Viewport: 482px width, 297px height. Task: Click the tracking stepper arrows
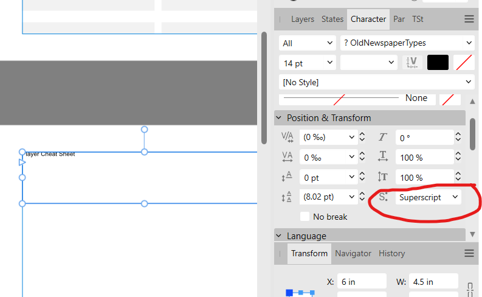(x=362, y=157)
